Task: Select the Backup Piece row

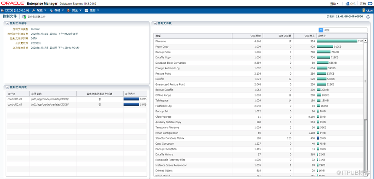Action: pos(259,52)
